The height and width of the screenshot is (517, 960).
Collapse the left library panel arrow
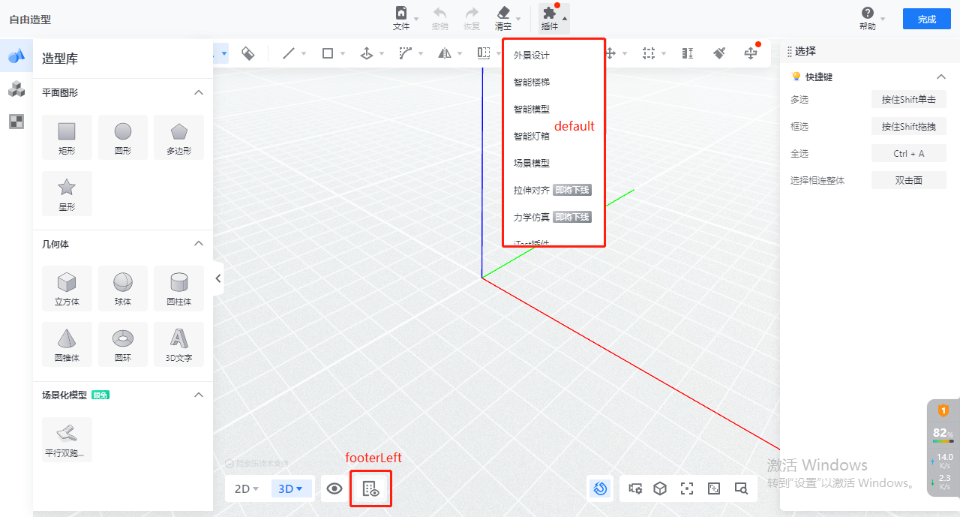click(218, 278)
